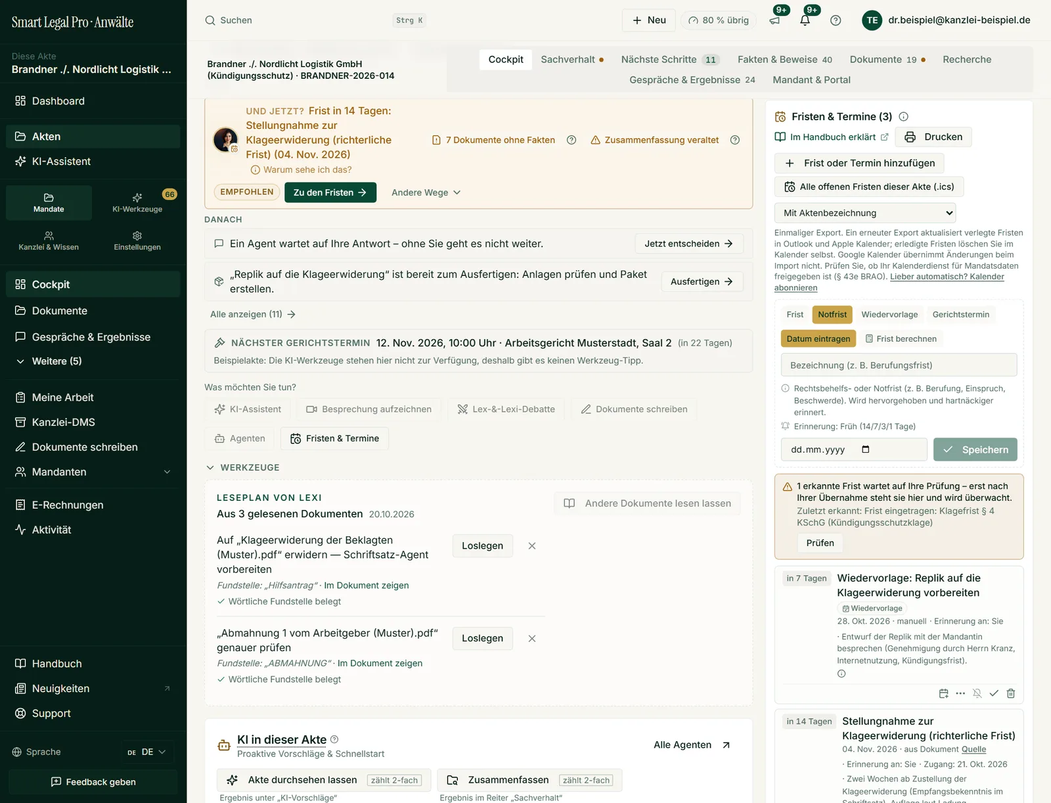This screenshot has height=803, width=1051.
Task: Open the help question mark in top bar
Action: pos(836,20)
